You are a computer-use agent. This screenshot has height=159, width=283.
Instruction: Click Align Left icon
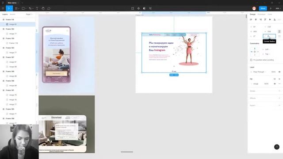point(251,19)
